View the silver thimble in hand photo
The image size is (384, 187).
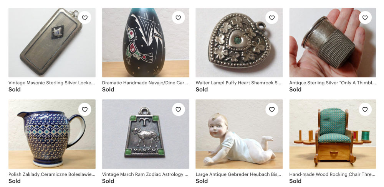coord(333,43)
